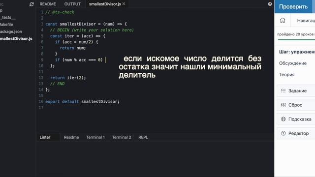
Task: Click the 'if (acc > num/2) {' line
Action: tap(77, 42)
